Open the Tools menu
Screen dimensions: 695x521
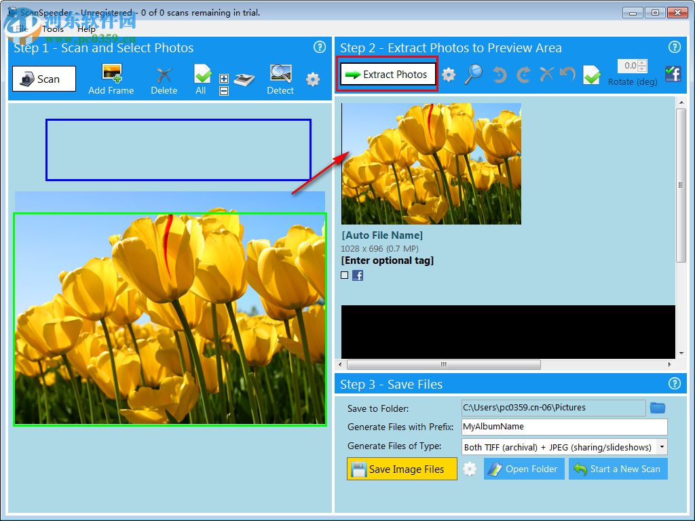coord(53,29)
